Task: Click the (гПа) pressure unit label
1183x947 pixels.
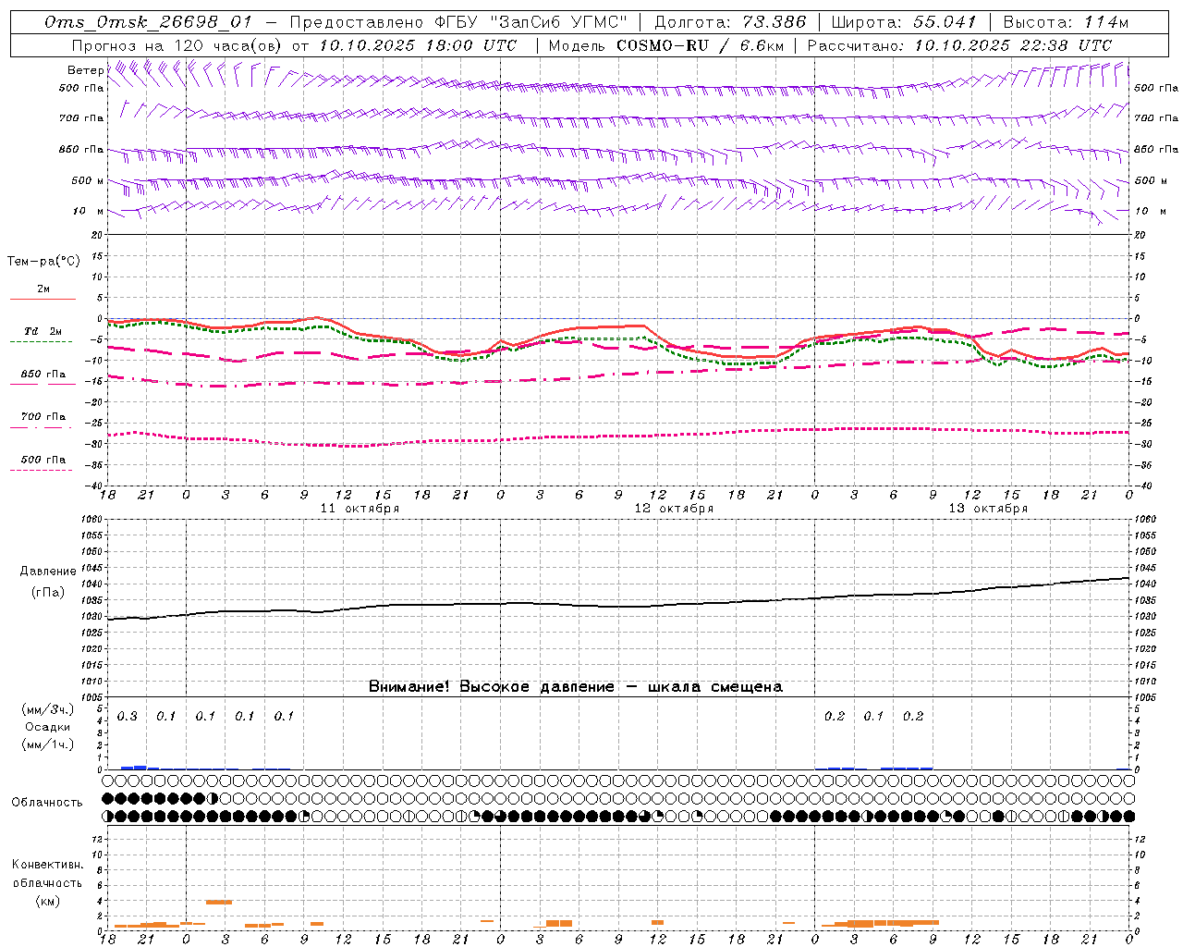Action: point(47,592)
